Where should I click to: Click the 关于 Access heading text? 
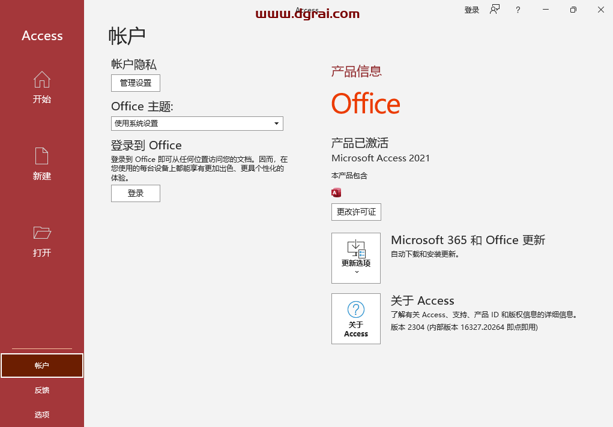[422, 300]
